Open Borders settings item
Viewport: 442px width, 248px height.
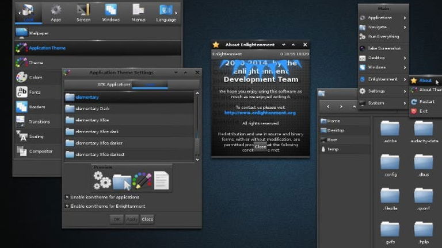38,107
